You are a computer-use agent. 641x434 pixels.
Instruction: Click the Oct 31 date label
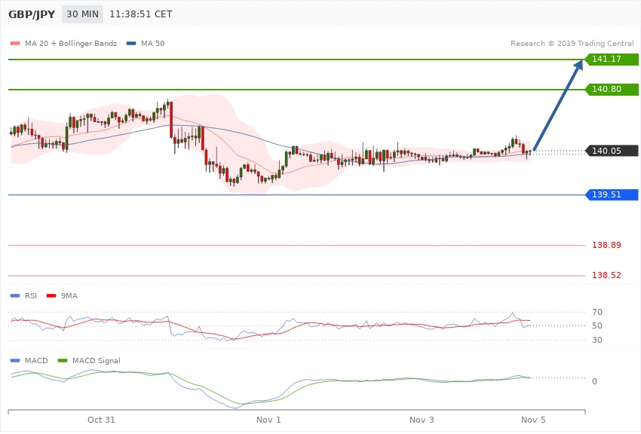(101, 420)
